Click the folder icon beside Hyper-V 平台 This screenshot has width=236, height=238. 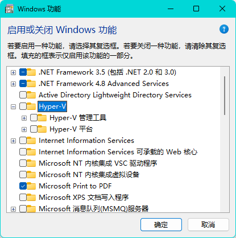[42, 129]
